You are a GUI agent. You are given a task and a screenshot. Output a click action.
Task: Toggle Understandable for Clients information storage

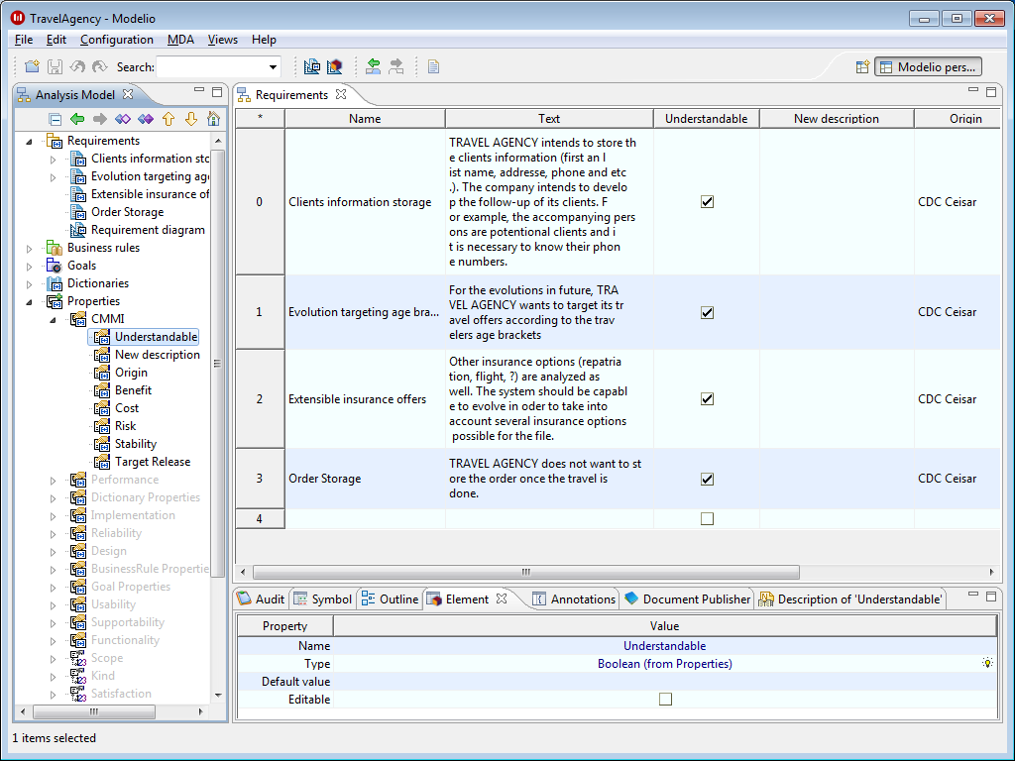click(707, 202)
